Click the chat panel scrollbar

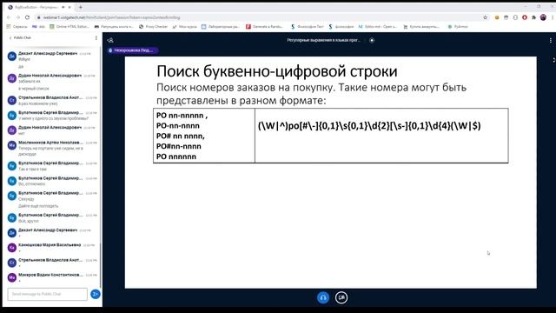(x=101, y=265)
